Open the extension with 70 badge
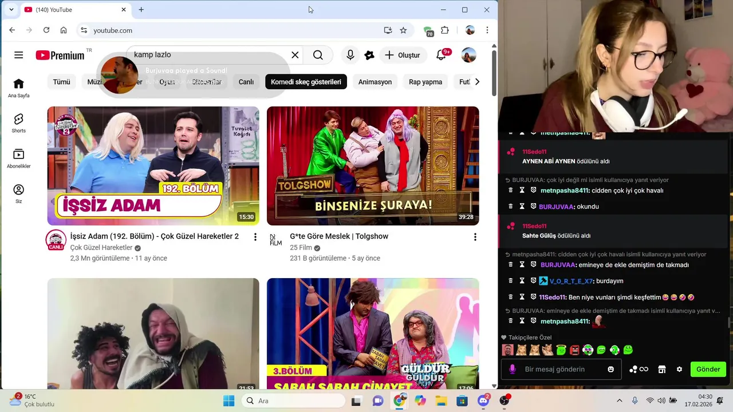The width and height of the screenshot is (733, 412). (428, 31)
